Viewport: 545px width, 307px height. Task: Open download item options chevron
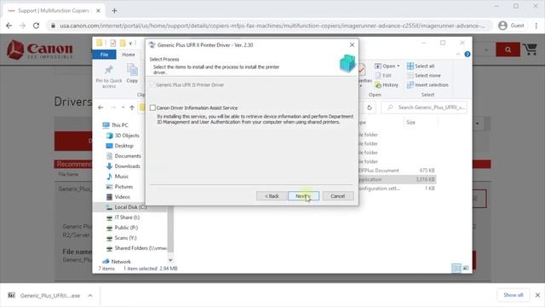tap(90, 296)
